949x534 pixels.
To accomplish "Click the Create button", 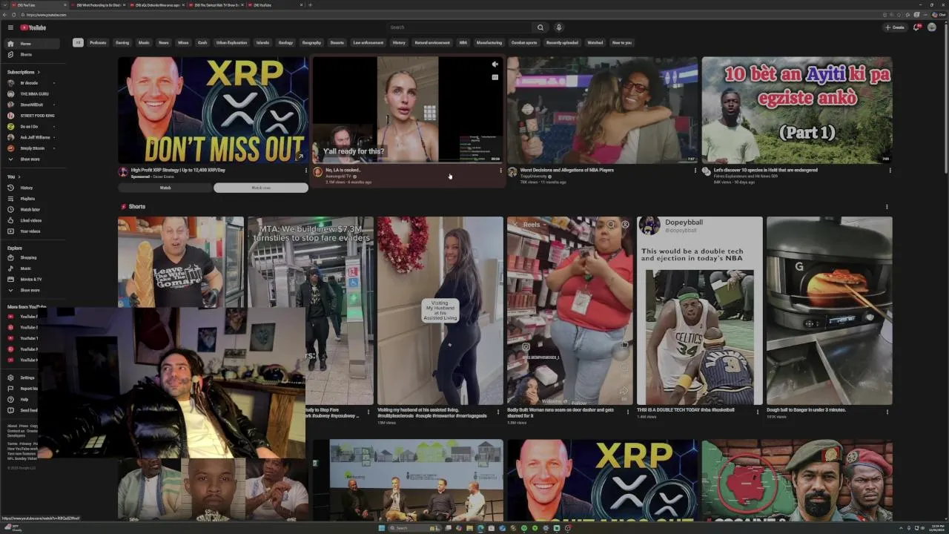I will (895, 27).
